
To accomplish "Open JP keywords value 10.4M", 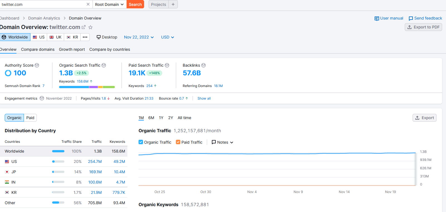I will coord(119,172).
